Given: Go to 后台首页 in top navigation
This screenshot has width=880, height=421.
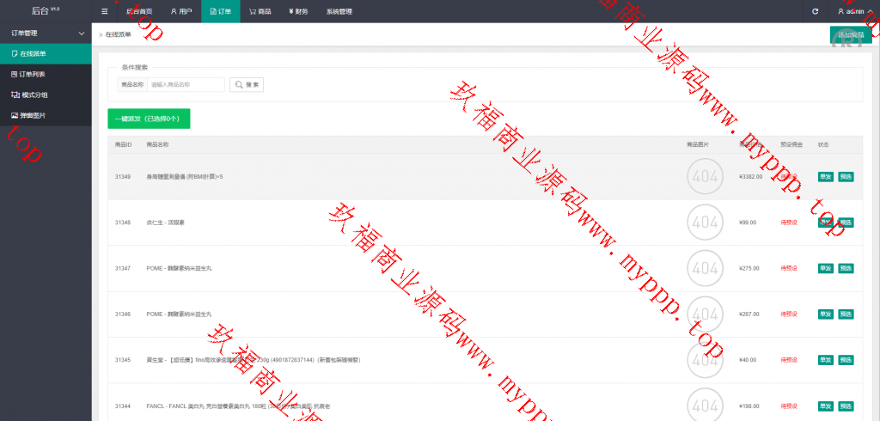Looking at the screenshot, I should (139, 11).
